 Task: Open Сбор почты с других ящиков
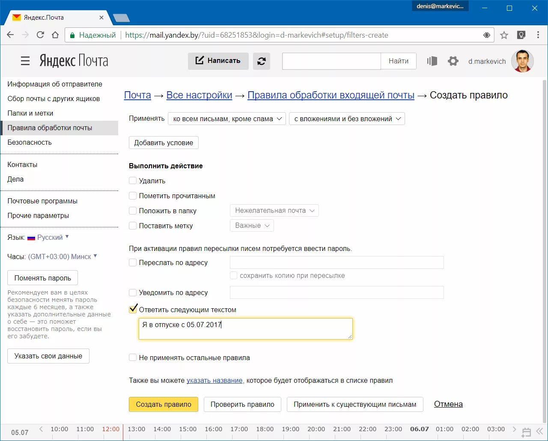pyautogui.click(x=54, y=98)
